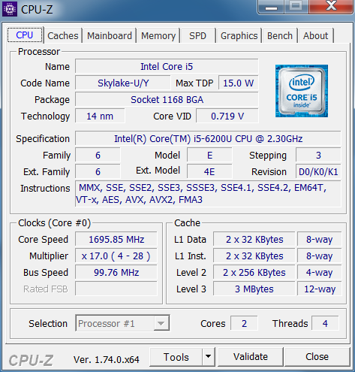Viewport: 355px width, 372px height.
Task: Click the Intel Core i5 inside logo
Action: pyautogui.click(x=302, y=91)
